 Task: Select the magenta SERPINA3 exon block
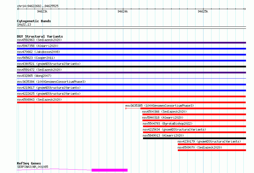(x=110, y=170)
